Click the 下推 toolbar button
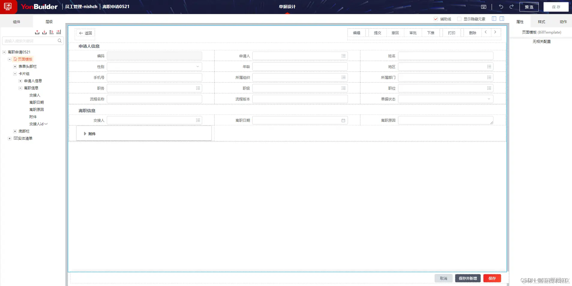572x286 pixels. point(431,33)
